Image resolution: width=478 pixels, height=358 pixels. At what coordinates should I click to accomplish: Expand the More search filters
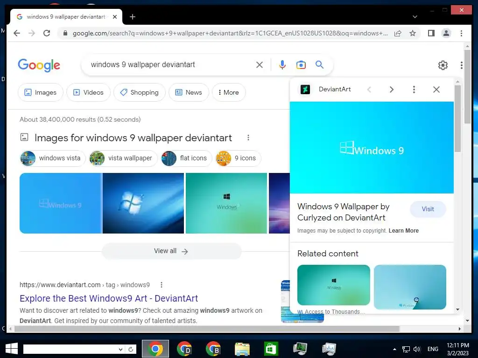(229, 92)
